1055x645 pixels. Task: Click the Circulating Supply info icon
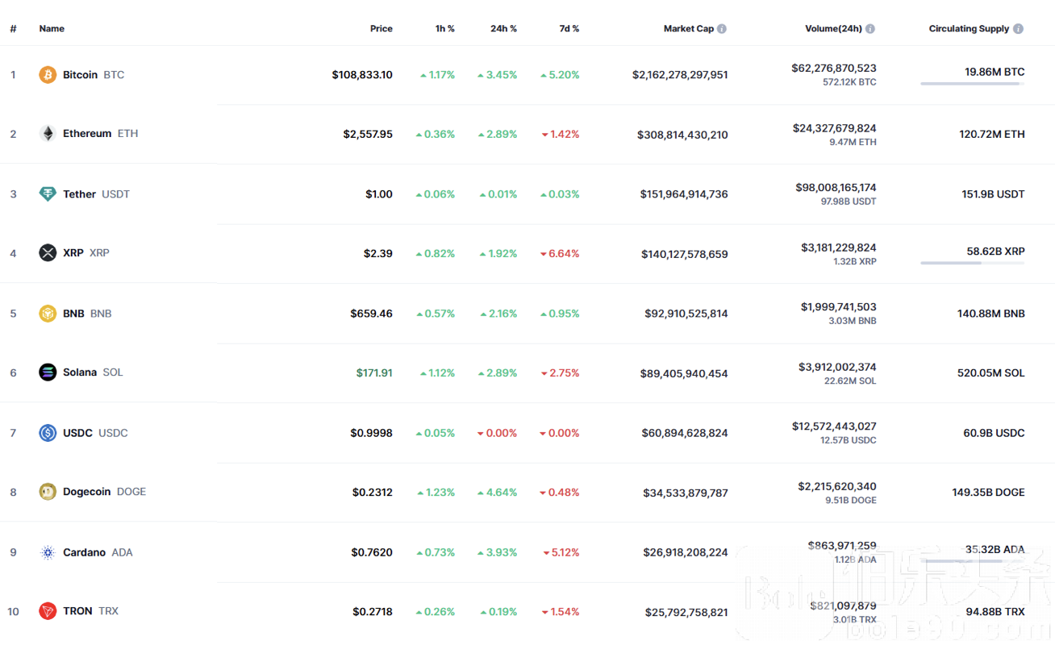[1019, 29]
